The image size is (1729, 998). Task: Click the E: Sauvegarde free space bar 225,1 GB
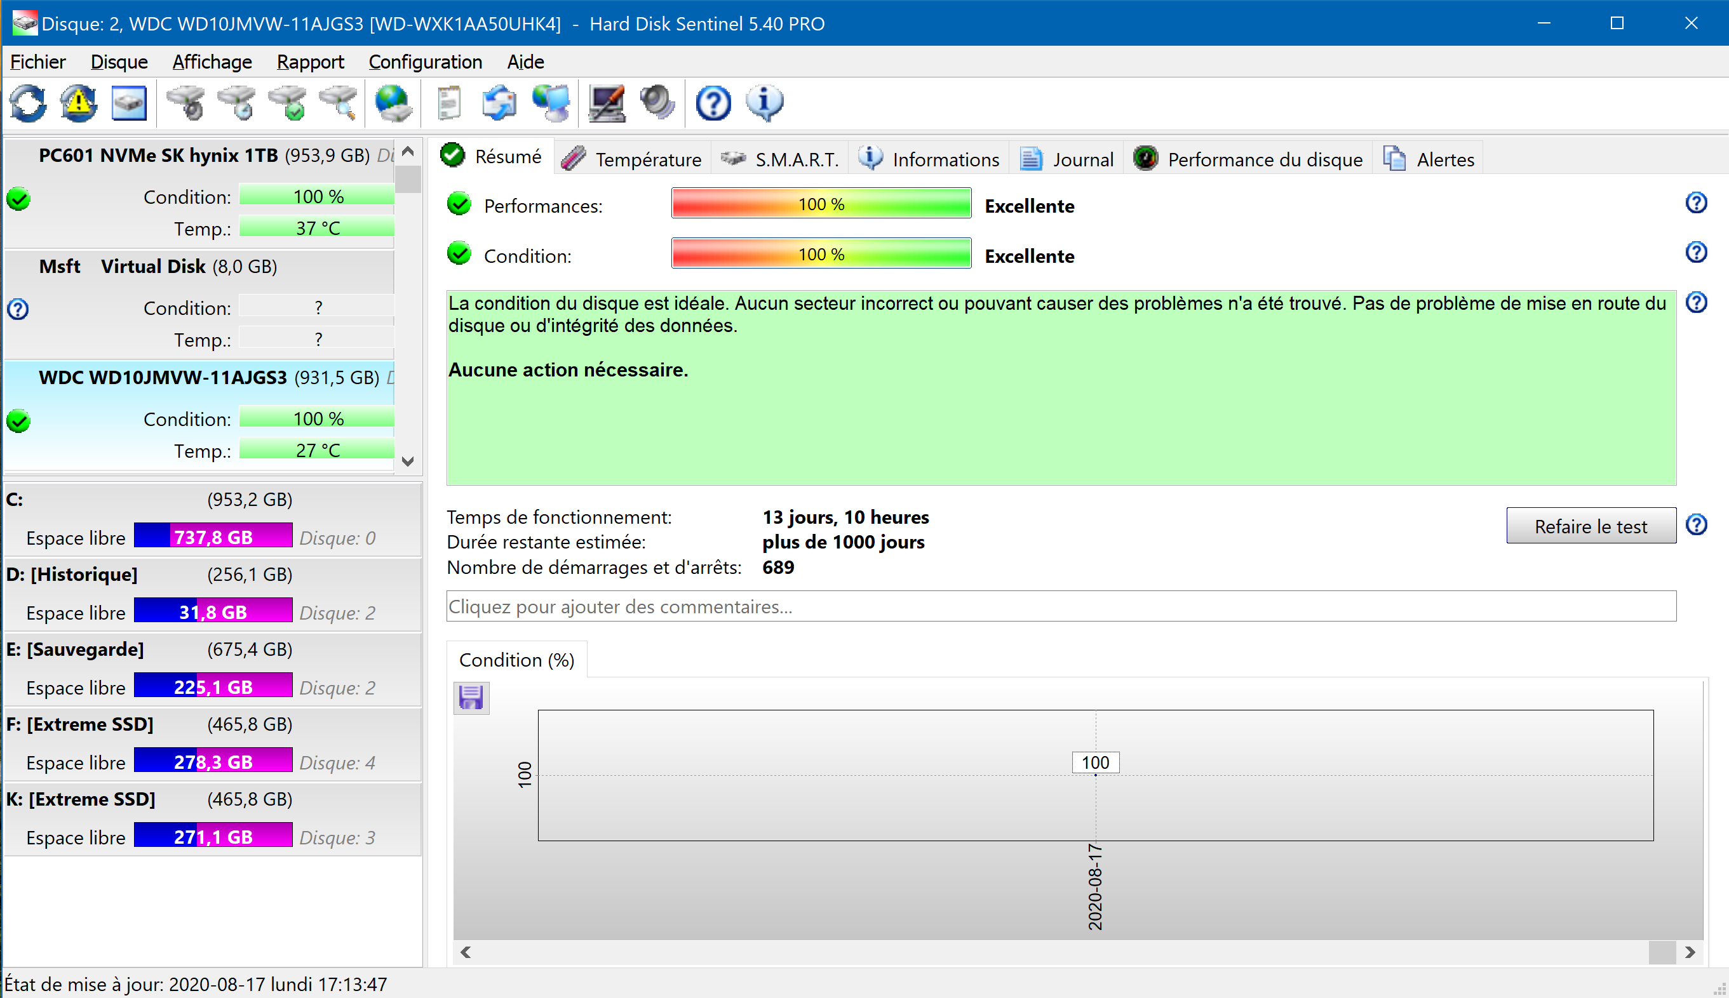coord(213,686)
